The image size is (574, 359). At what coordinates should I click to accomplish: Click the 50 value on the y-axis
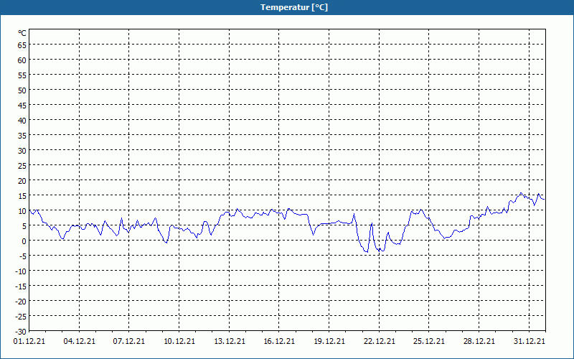[x=22, y=90]
